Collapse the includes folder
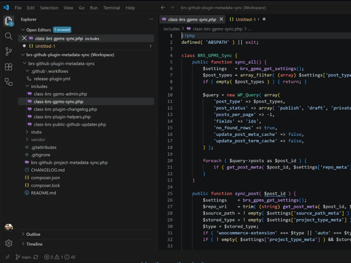This screenshot has width=351, height=263. coord(27,86)
